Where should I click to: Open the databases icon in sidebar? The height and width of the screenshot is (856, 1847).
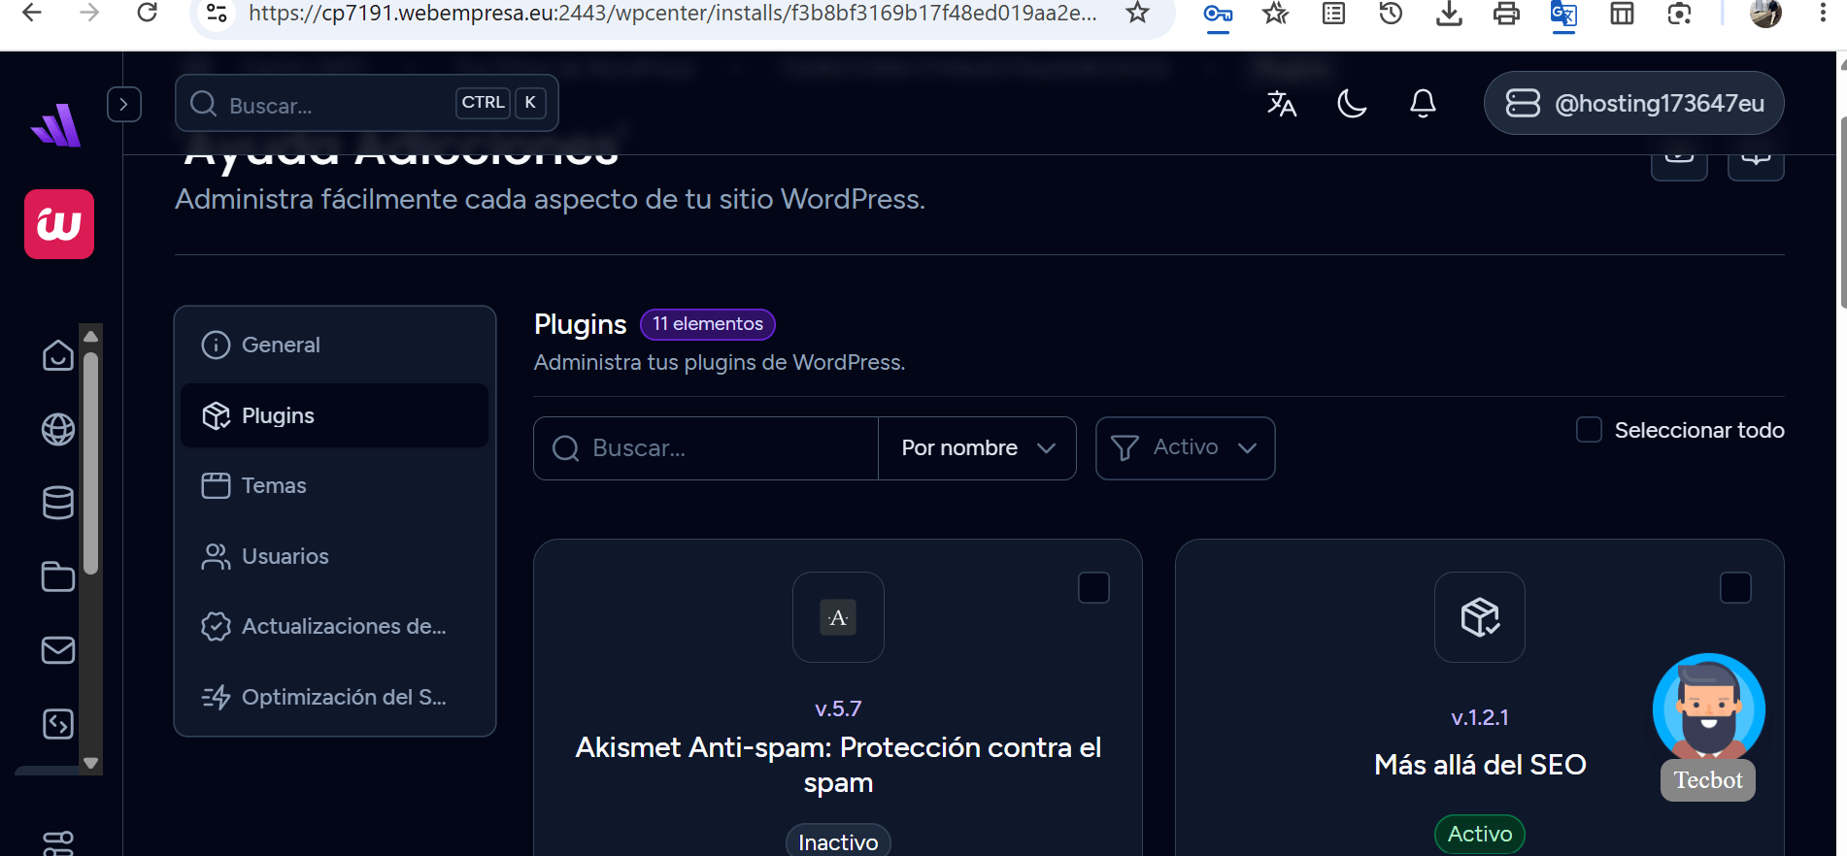coord(58,503)
